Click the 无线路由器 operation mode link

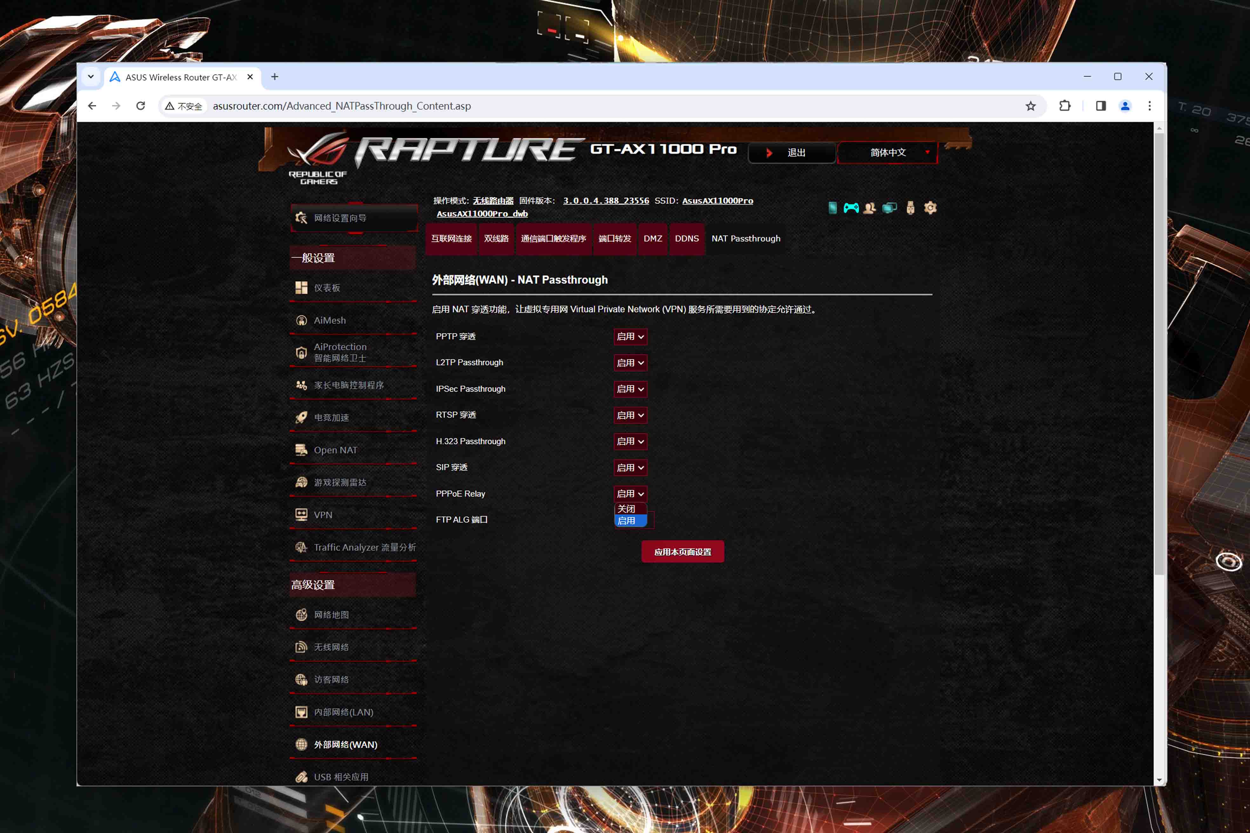(x=493, y=201)
